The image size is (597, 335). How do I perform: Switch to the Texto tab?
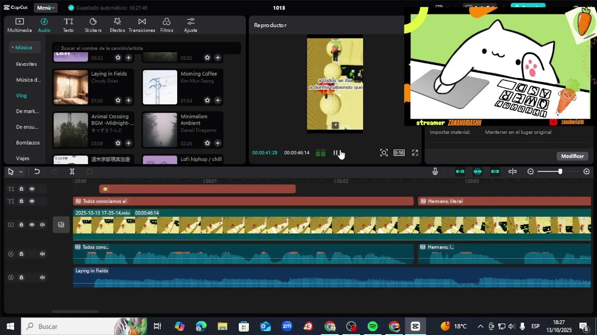tap(68, 25)
